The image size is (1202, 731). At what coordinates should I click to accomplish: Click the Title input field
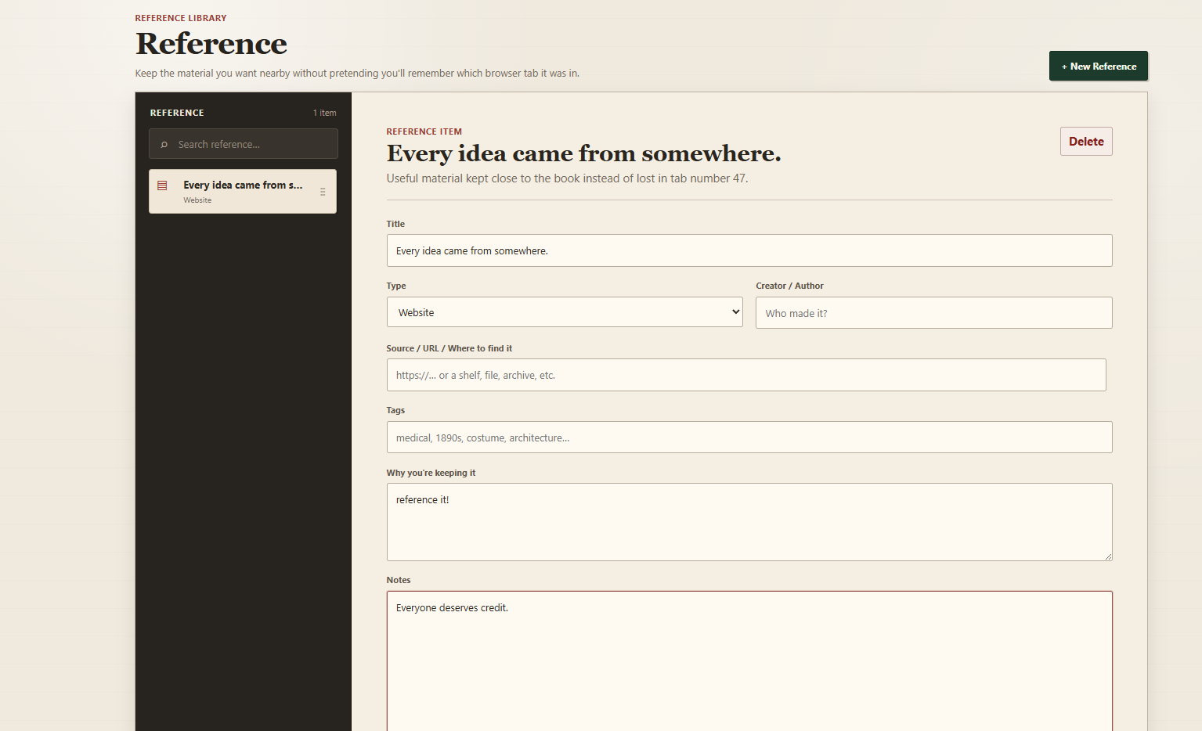(x=749, y=250)
